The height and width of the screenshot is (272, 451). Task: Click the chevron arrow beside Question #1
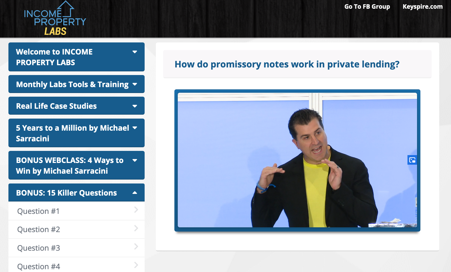coord(136,210)
